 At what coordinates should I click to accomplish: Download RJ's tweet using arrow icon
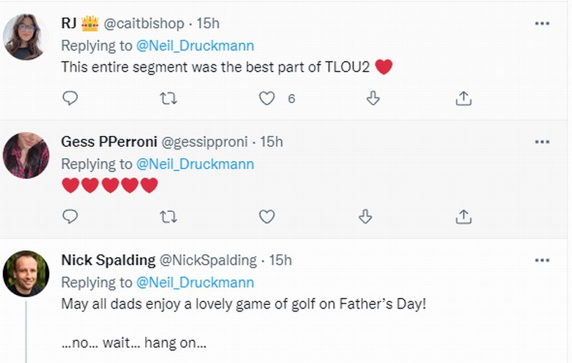point(373,98)
